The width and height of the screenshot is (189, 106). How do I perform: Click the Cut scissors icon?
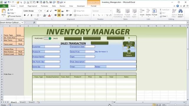coord(8,10)
